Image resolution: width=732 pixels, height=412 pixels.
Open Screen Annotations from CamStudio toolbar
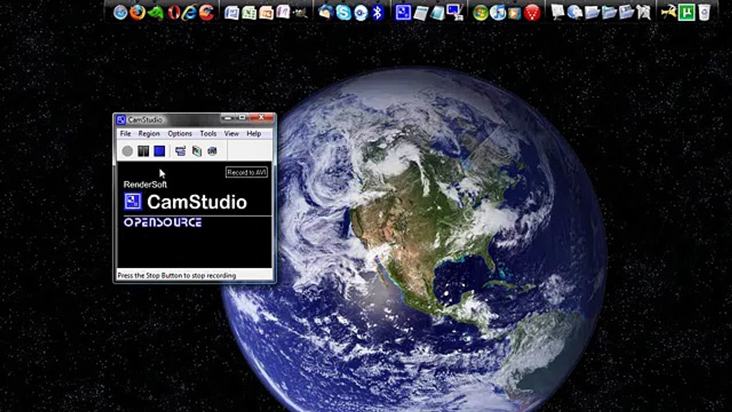tap(197, 151)
